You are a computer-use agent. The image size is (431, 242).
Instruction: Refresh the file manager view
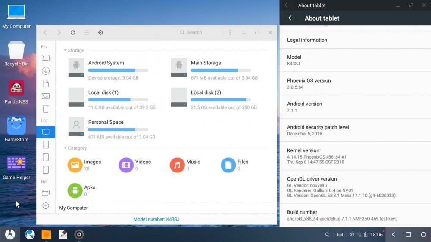[73, 32]
